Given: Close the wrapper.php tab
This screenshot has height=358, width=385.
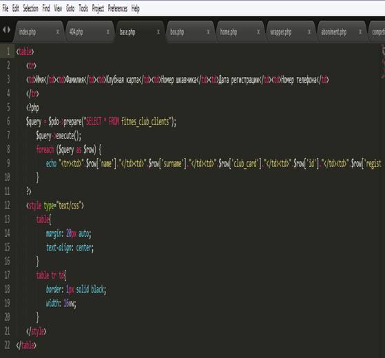Looking at the screenshot, I should (309, 32).
